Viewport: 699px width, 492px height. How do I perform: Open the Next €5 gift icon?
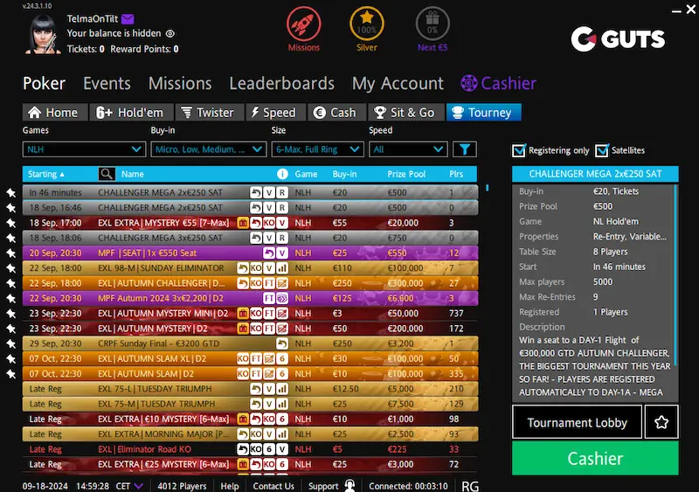pyautogui.click(x=433, y=24)
